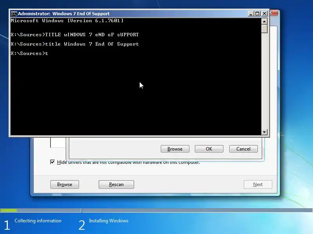Click the 'Installing Windows' step label

coord(109,221)
